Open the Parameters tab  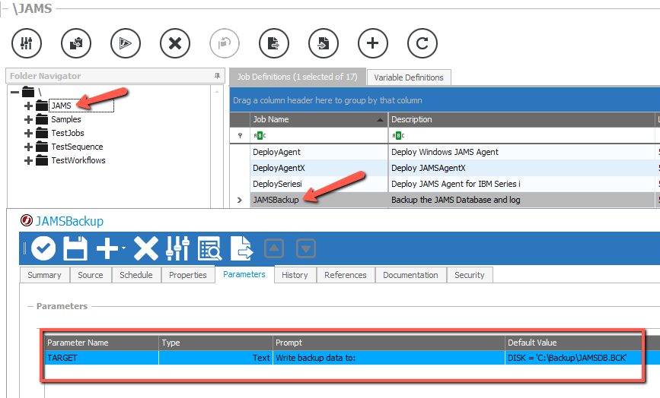[244, 274]
